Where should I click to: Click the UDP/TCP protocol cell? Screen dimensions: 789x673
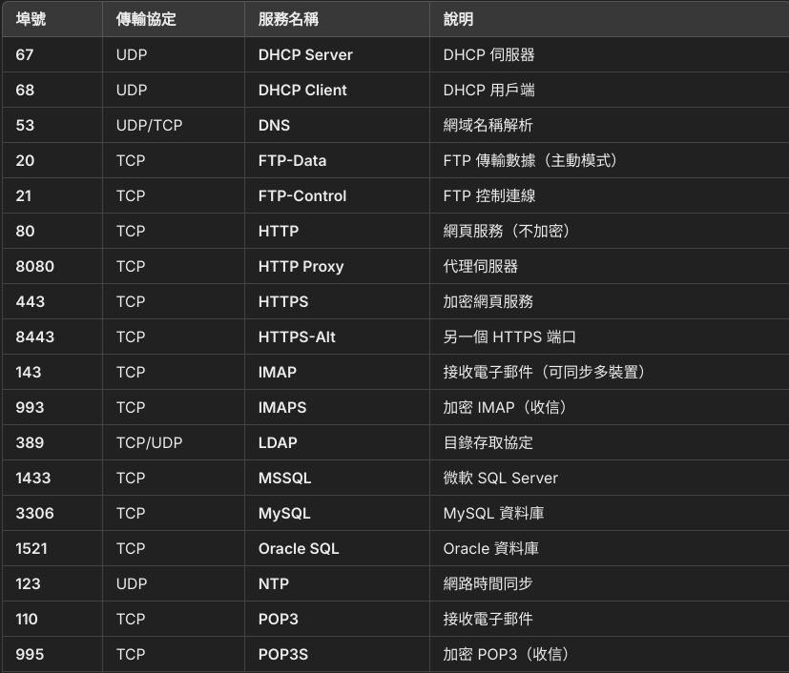point(149,125)
